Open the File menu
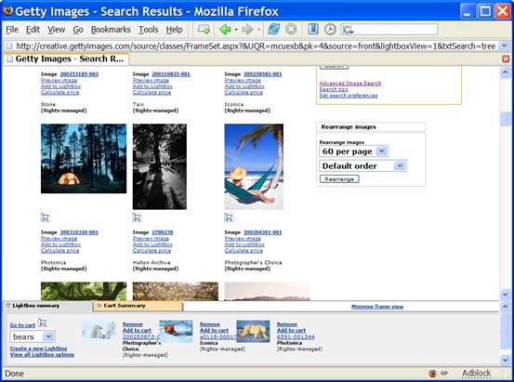 point(12,30)
